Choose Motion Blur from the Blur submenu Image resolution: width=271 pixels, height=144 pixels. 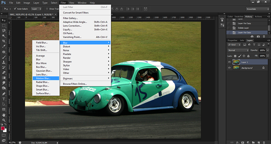pyautogui.click(x=43, y=78)
